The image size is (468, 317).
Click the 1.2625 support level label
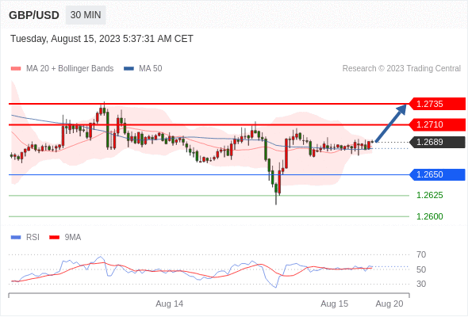429,195
